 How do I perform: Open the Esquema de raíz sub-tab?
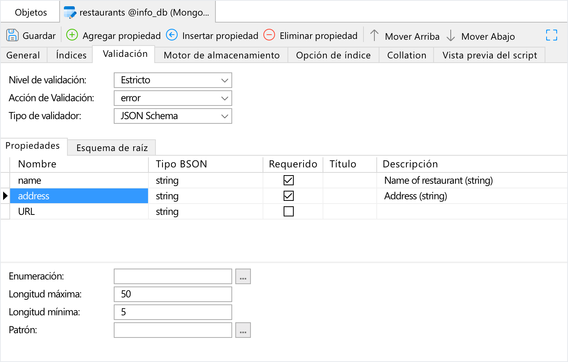[x=112, y=148]
